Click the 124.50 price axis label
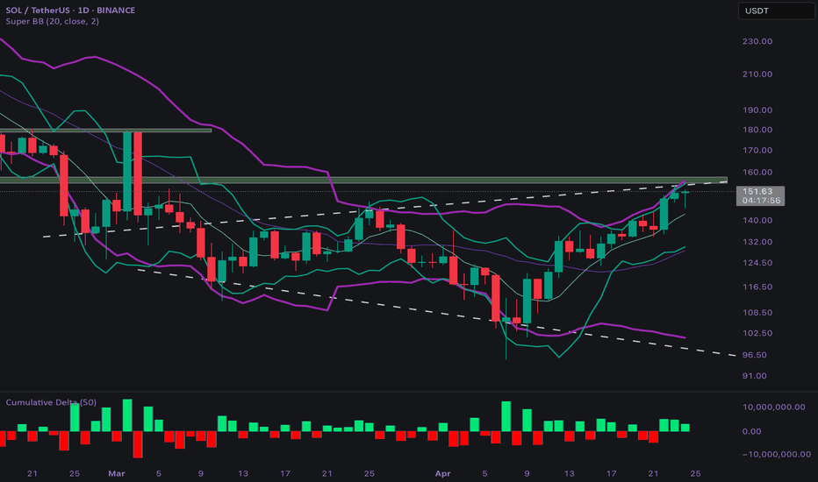 point(757,263)
